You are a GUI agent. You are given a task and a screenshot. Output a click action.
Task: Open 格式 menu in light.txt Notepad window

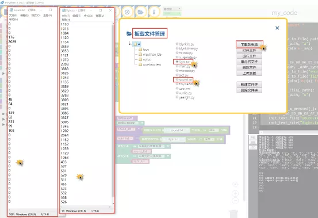[88, 16]
